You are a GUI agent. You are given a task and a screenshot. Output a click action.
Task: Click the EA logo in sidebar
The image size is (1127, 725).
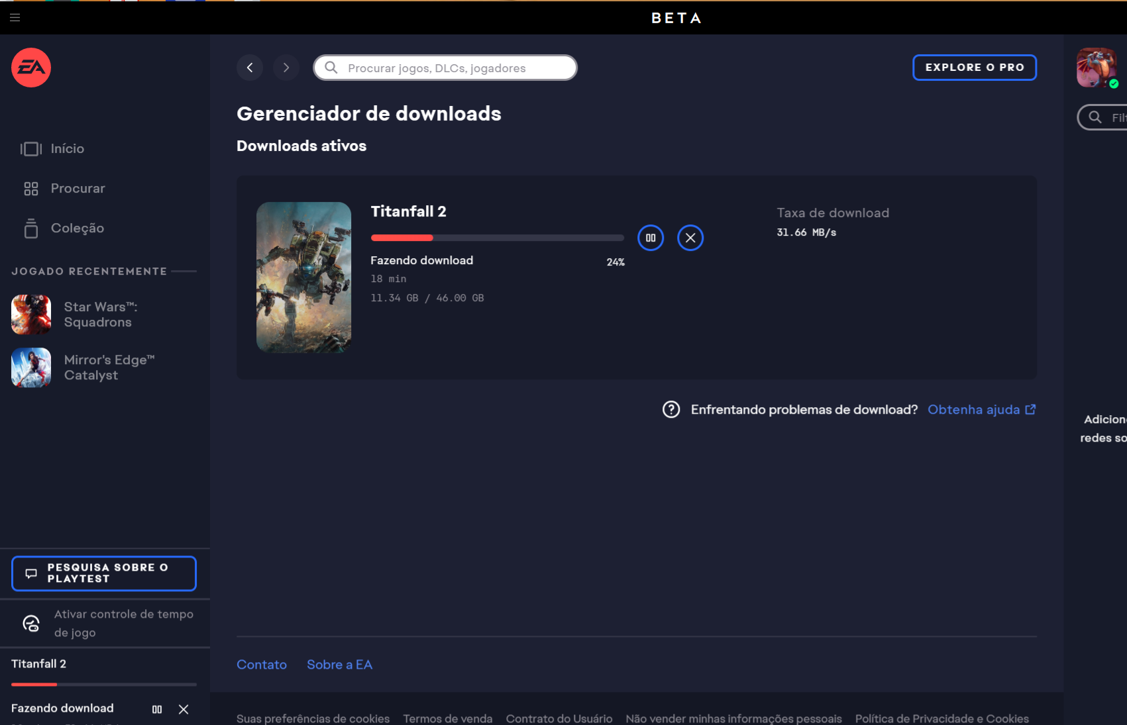point(31,68)
